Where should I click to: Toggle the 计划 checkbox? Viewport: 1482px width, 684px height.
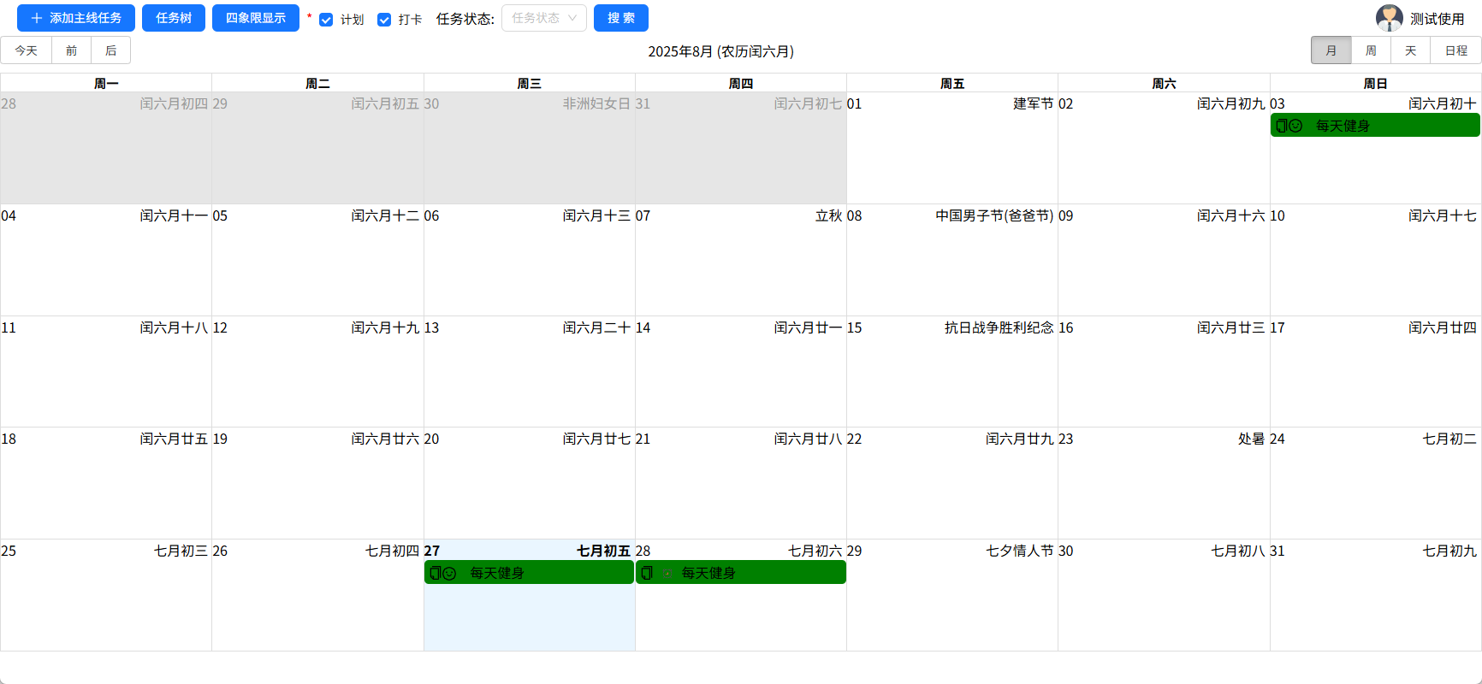tap(326, 20)
